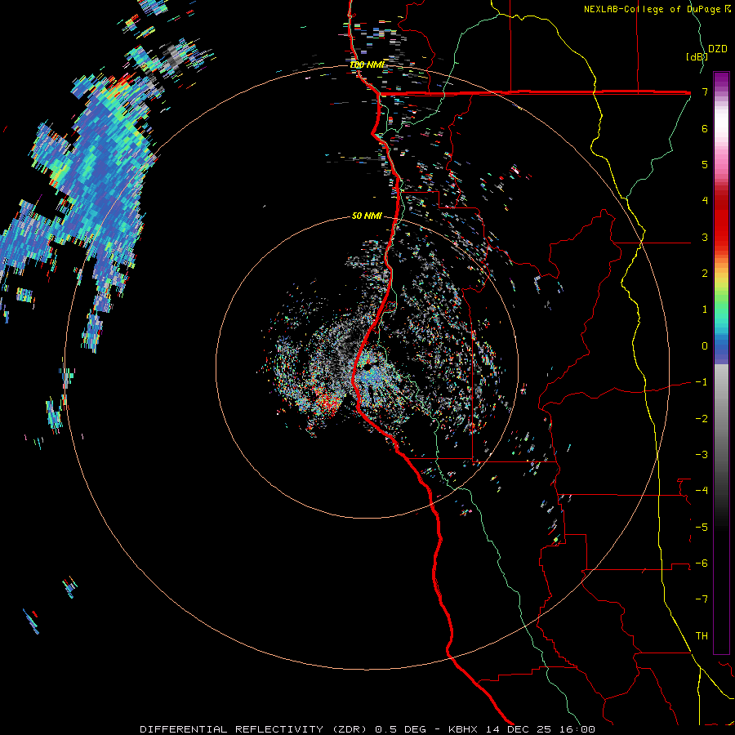Click the [dB] unit label
The height and width of the screenshot is (735, 735).
(696, 56)
